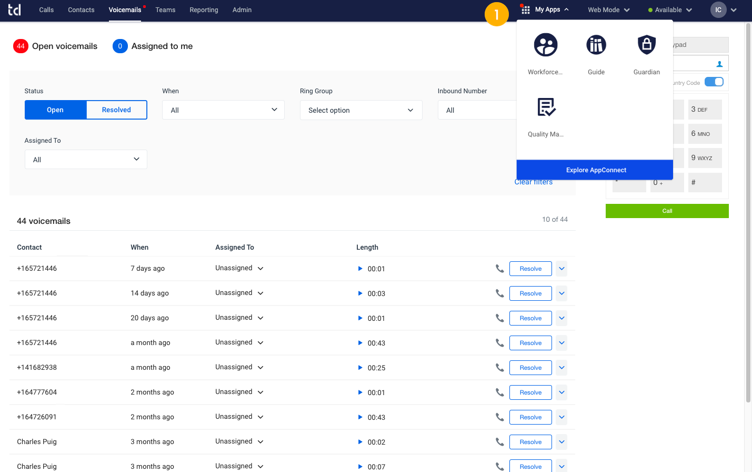This screenshot has height=472, width=752.
Task: Play the 00:02 voicemail from Charles Puig
Action: pos(360,442)
